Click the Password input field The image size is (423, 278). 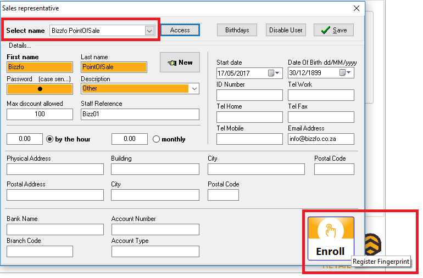pos(40,88)
